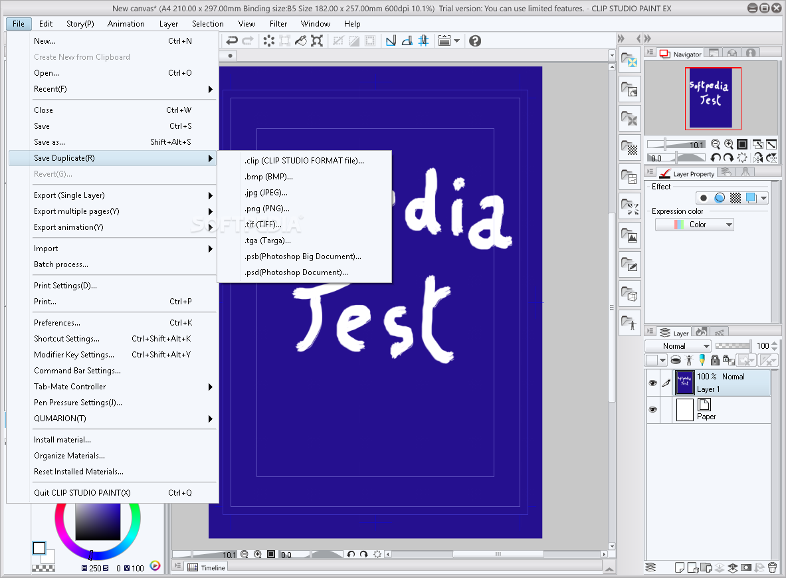Switch to the Navigator tab
The image size is (786, 578).
pos(681,54)
